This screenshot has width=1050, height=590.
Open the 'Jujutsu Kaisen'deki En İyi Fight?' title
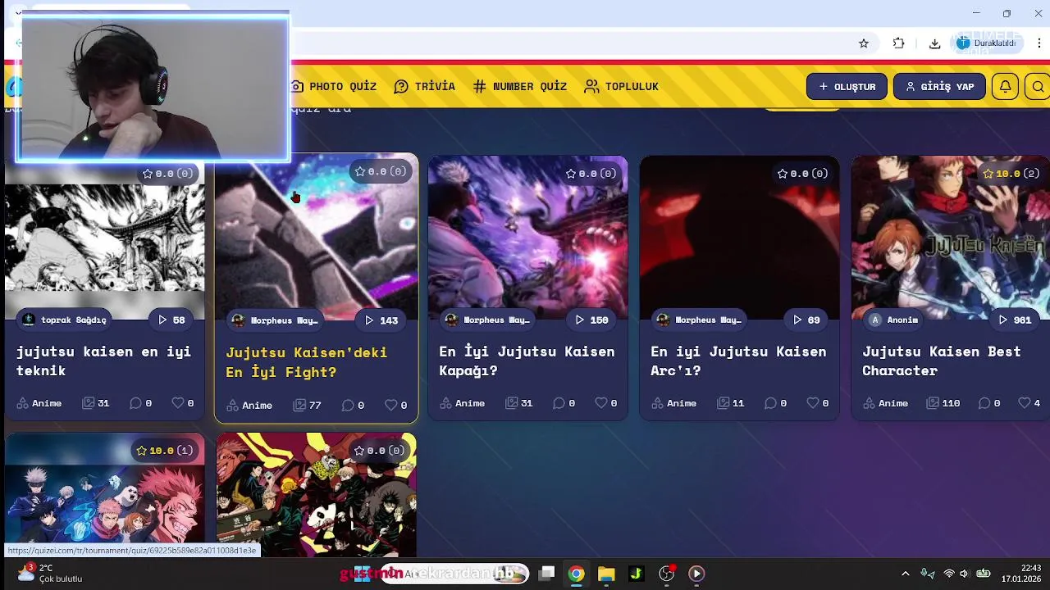pos(306,361)
